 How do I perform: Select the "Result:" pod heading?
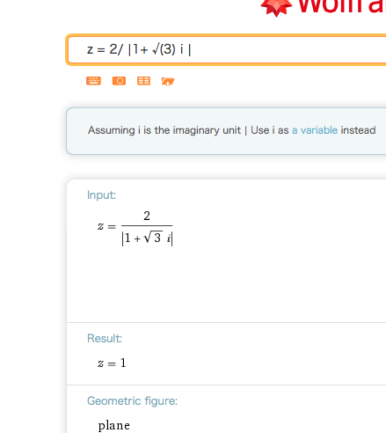coord(105,338)
